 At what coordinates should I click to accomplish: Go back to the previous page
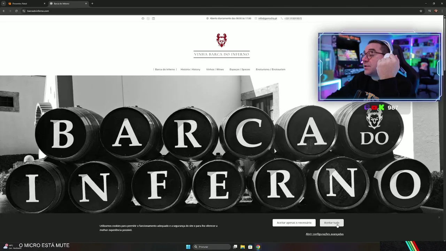4,11
